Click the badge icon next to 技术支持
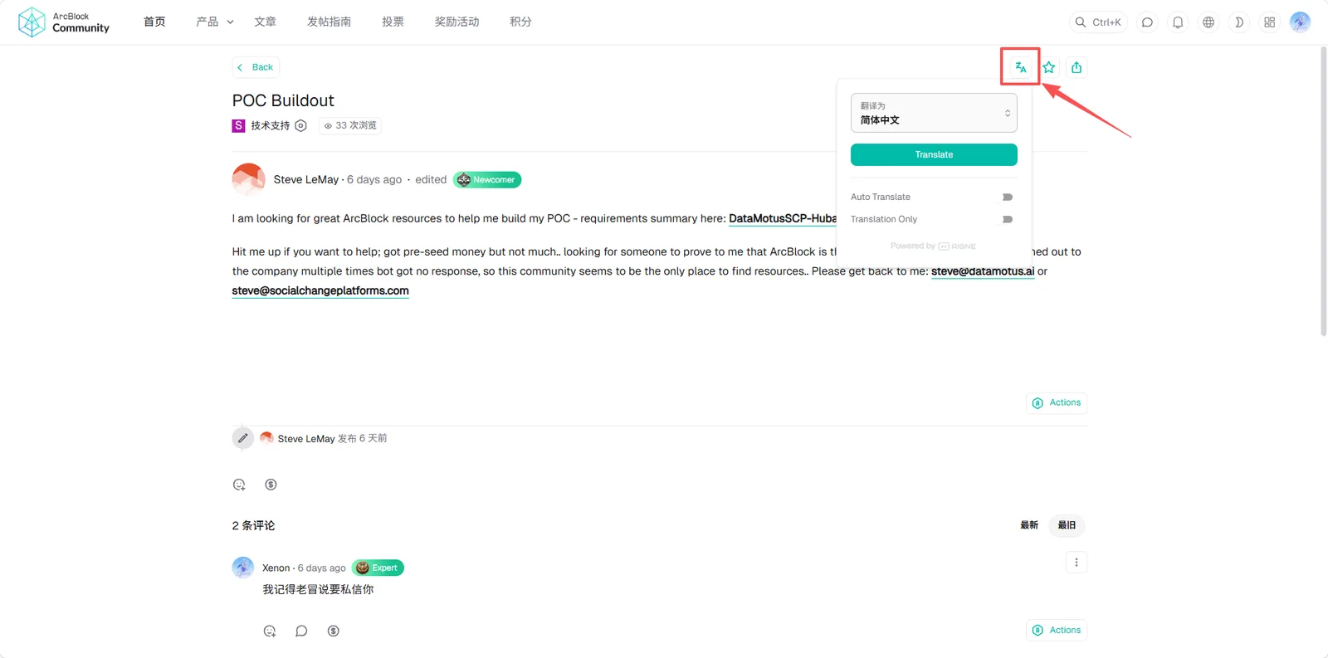 [x=301, y=125]
